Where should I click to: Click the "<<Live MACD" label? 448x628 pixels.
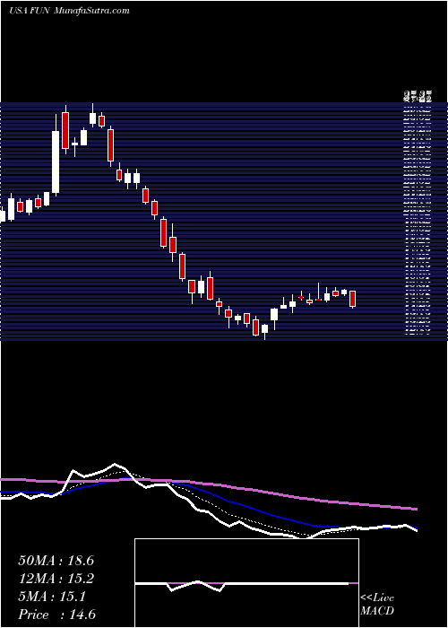tap(377, 605)
